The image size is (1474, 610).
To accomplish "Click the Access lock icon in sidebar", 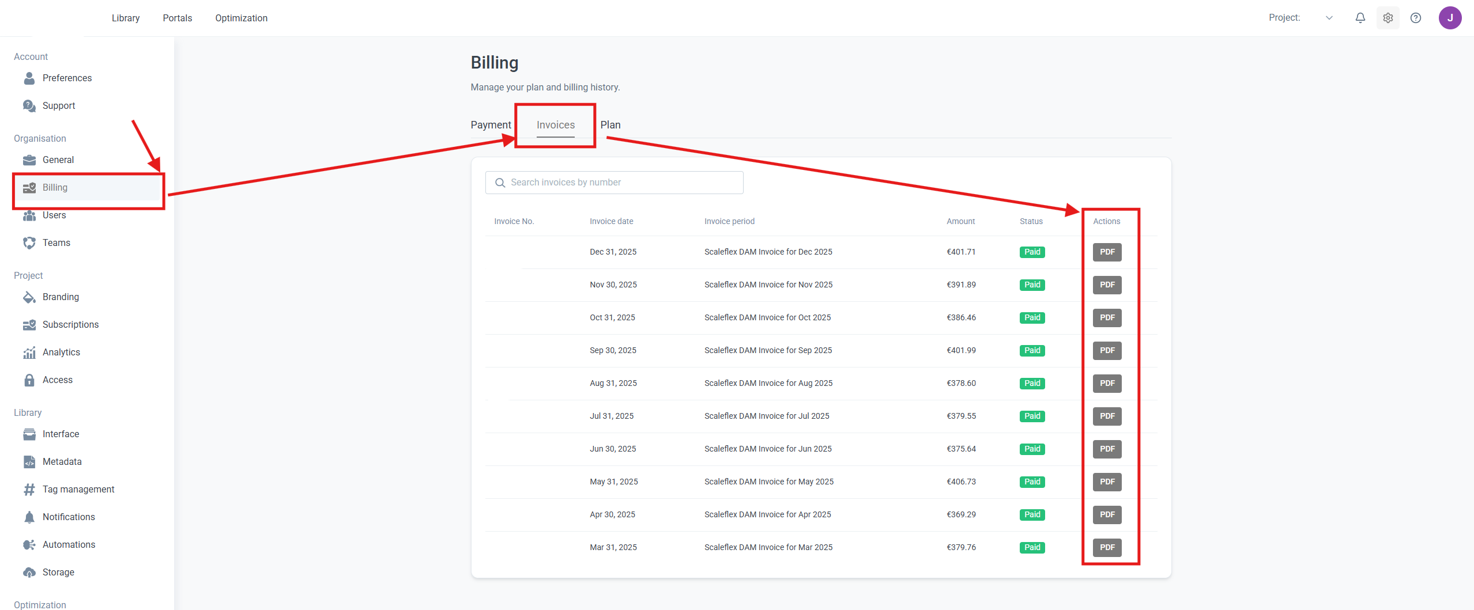I will (x=29, y=380).
